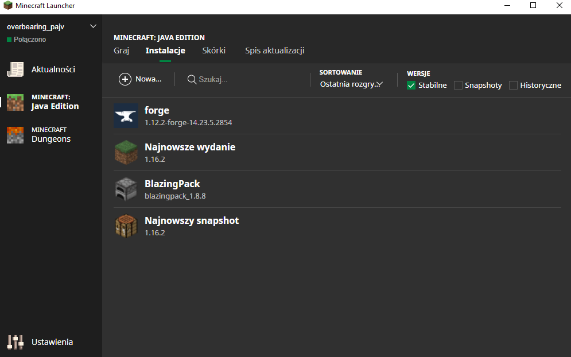
Task: Click the Minecraft Dungeons icon
Action: pos(15,135)
